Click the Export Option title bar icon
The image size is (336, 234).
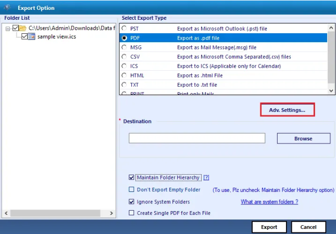coord(7,8)
